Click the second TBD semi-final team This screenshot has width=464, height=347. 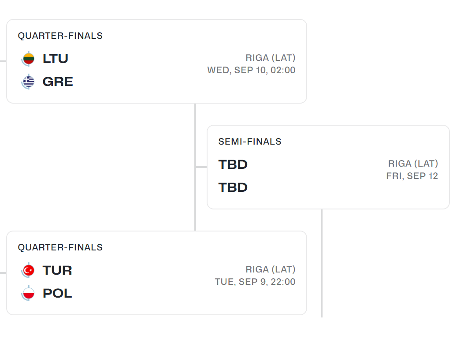coord(233,188)
